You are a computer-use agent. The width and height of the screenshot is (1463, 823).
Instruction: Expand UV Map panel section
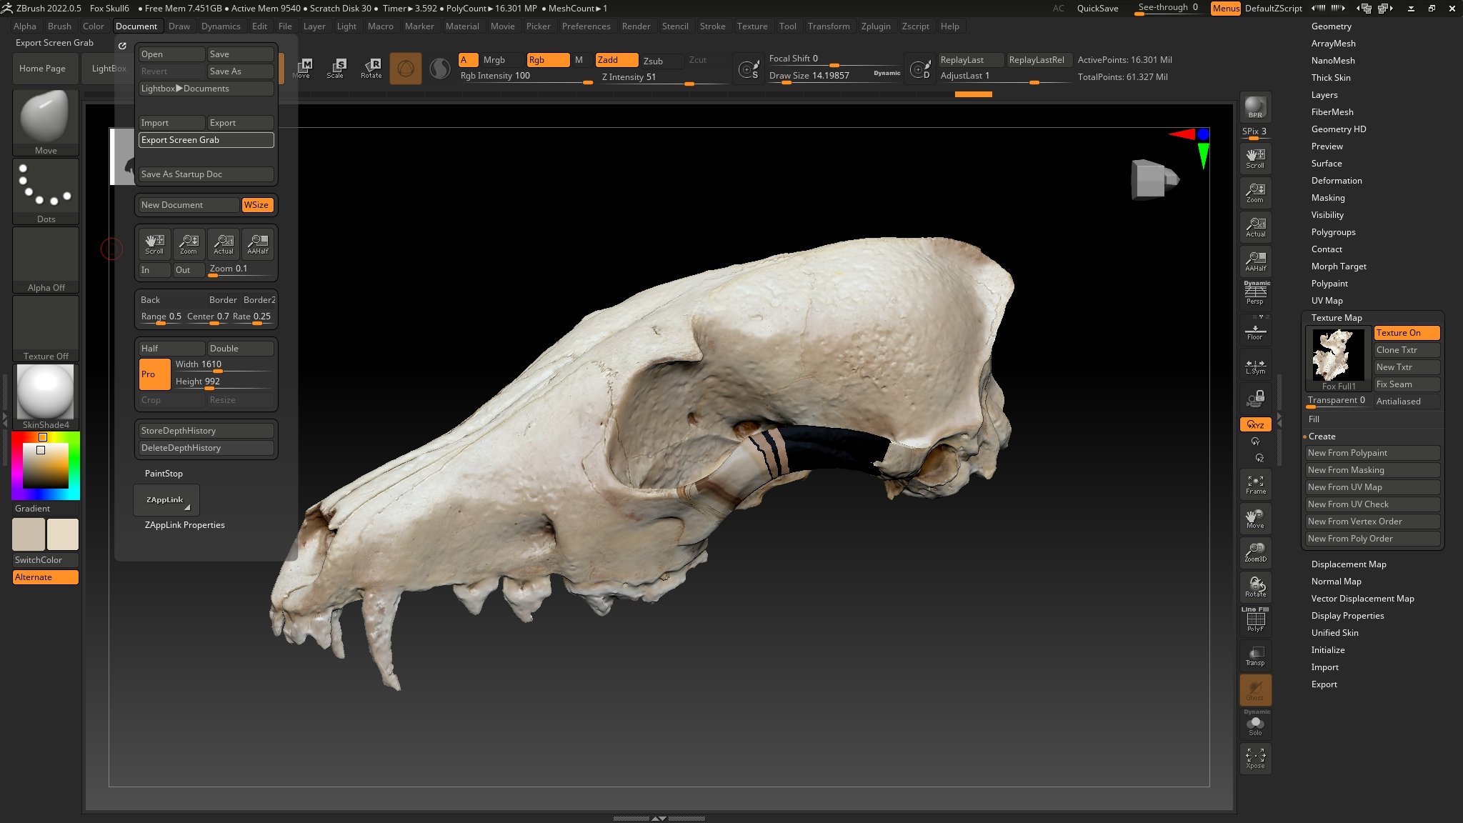point(1327,299)
